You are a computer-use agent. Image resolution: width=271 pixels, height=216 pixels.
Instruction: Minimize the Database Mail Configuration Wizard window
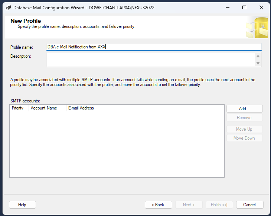226,7
